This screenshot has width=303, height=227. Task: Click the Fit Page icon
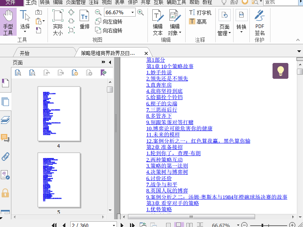point(71,13)
